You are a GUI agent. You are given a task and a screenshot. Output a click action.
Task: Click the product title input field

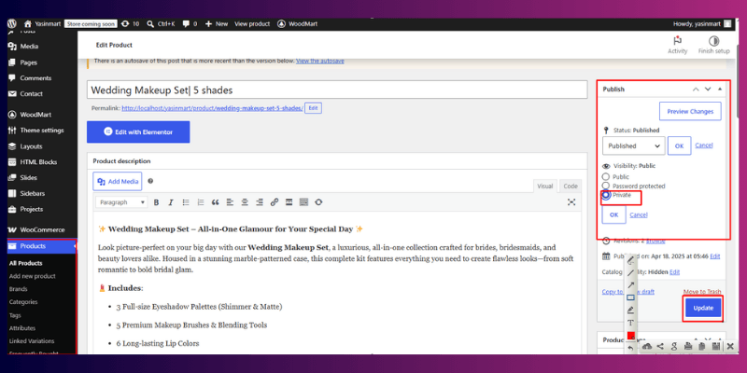coord(337,90)
